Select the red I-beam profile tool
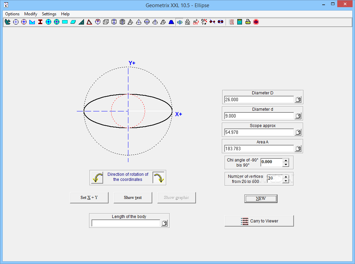Screen dimensions: 355x264 click(40, 22)
